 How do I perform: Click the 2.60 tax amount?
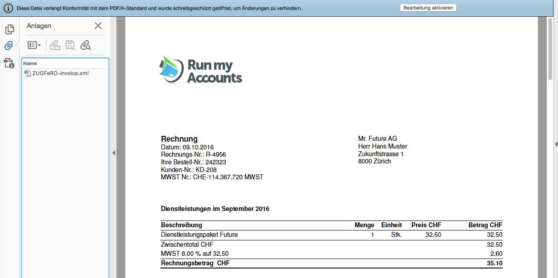496,254
